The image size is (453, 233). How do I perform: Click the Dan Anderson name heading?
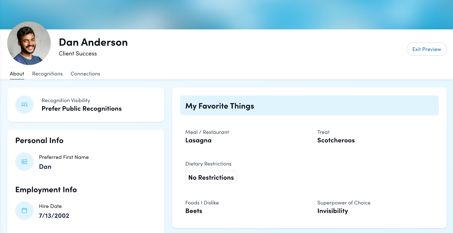pos(93,42)
